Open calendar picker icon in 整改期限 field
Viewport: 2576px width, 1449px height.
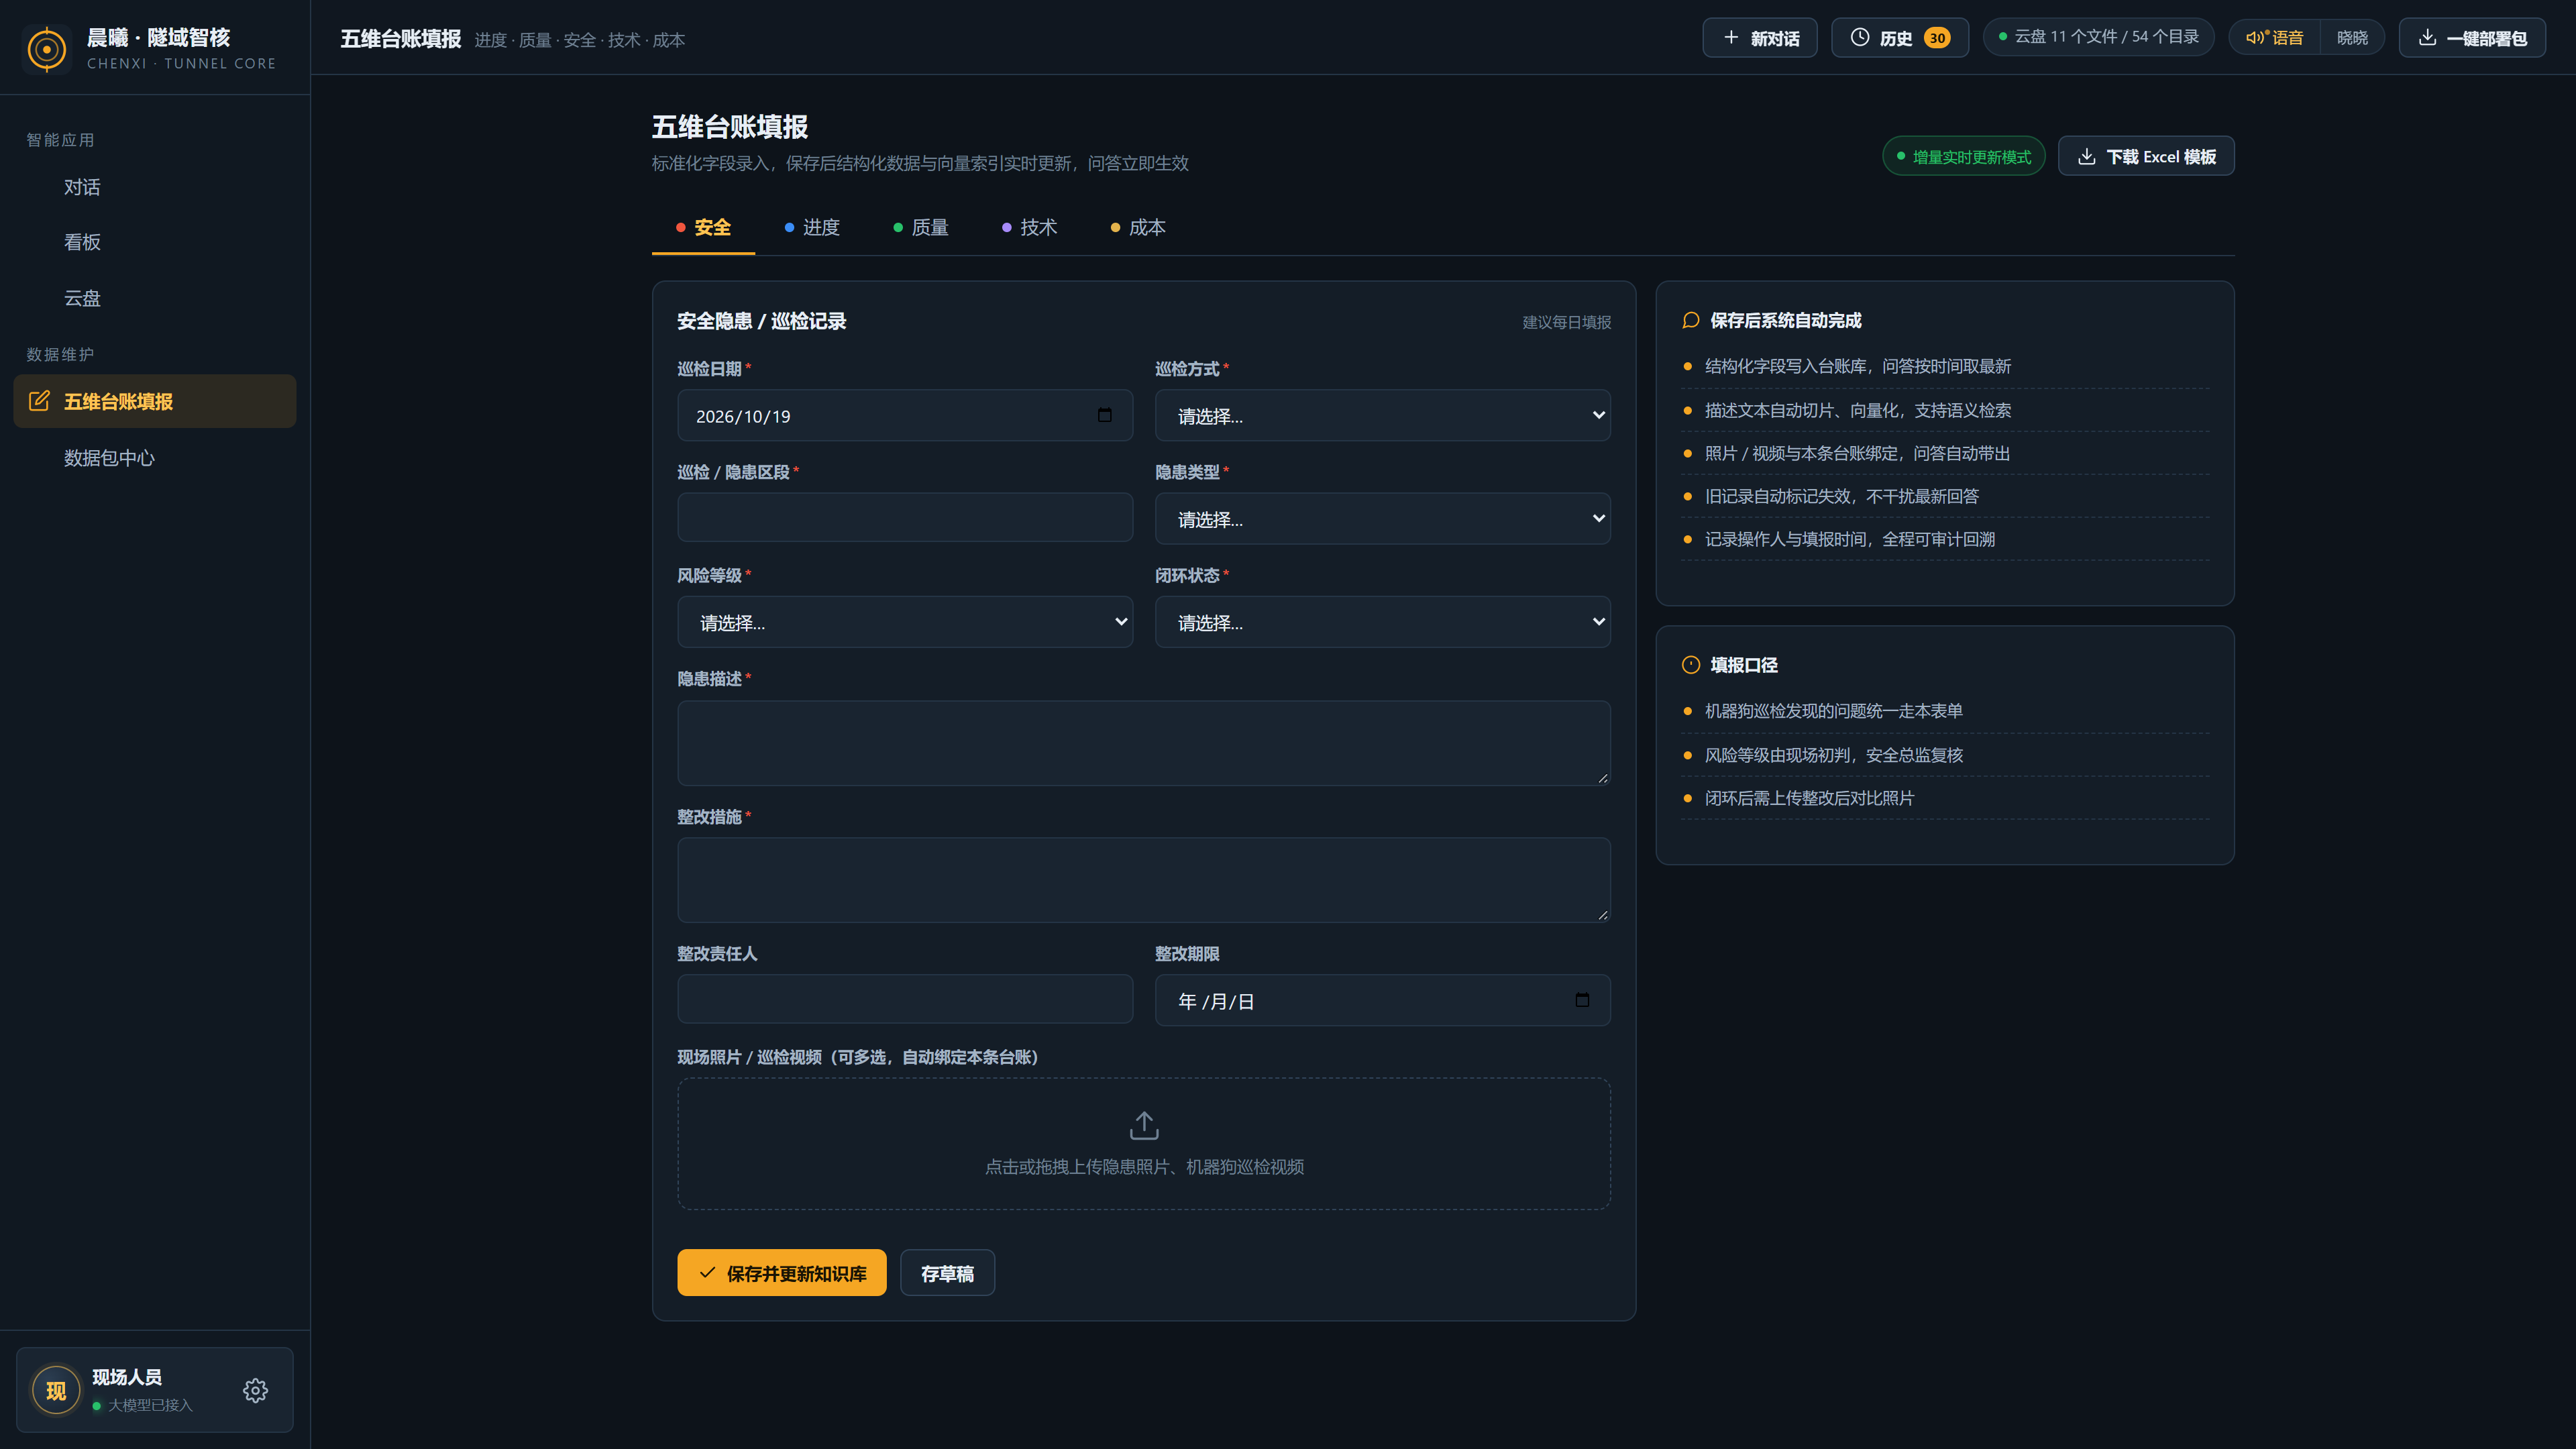tap(1582, 1000)
